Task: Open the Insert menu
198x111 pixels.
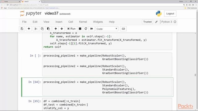Action: coord(59,22)
